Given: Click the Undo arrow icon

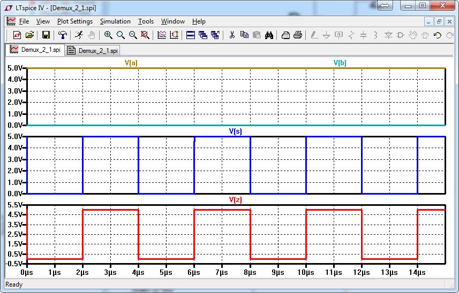Looking at the screenshot, I should tap(437, 35).
